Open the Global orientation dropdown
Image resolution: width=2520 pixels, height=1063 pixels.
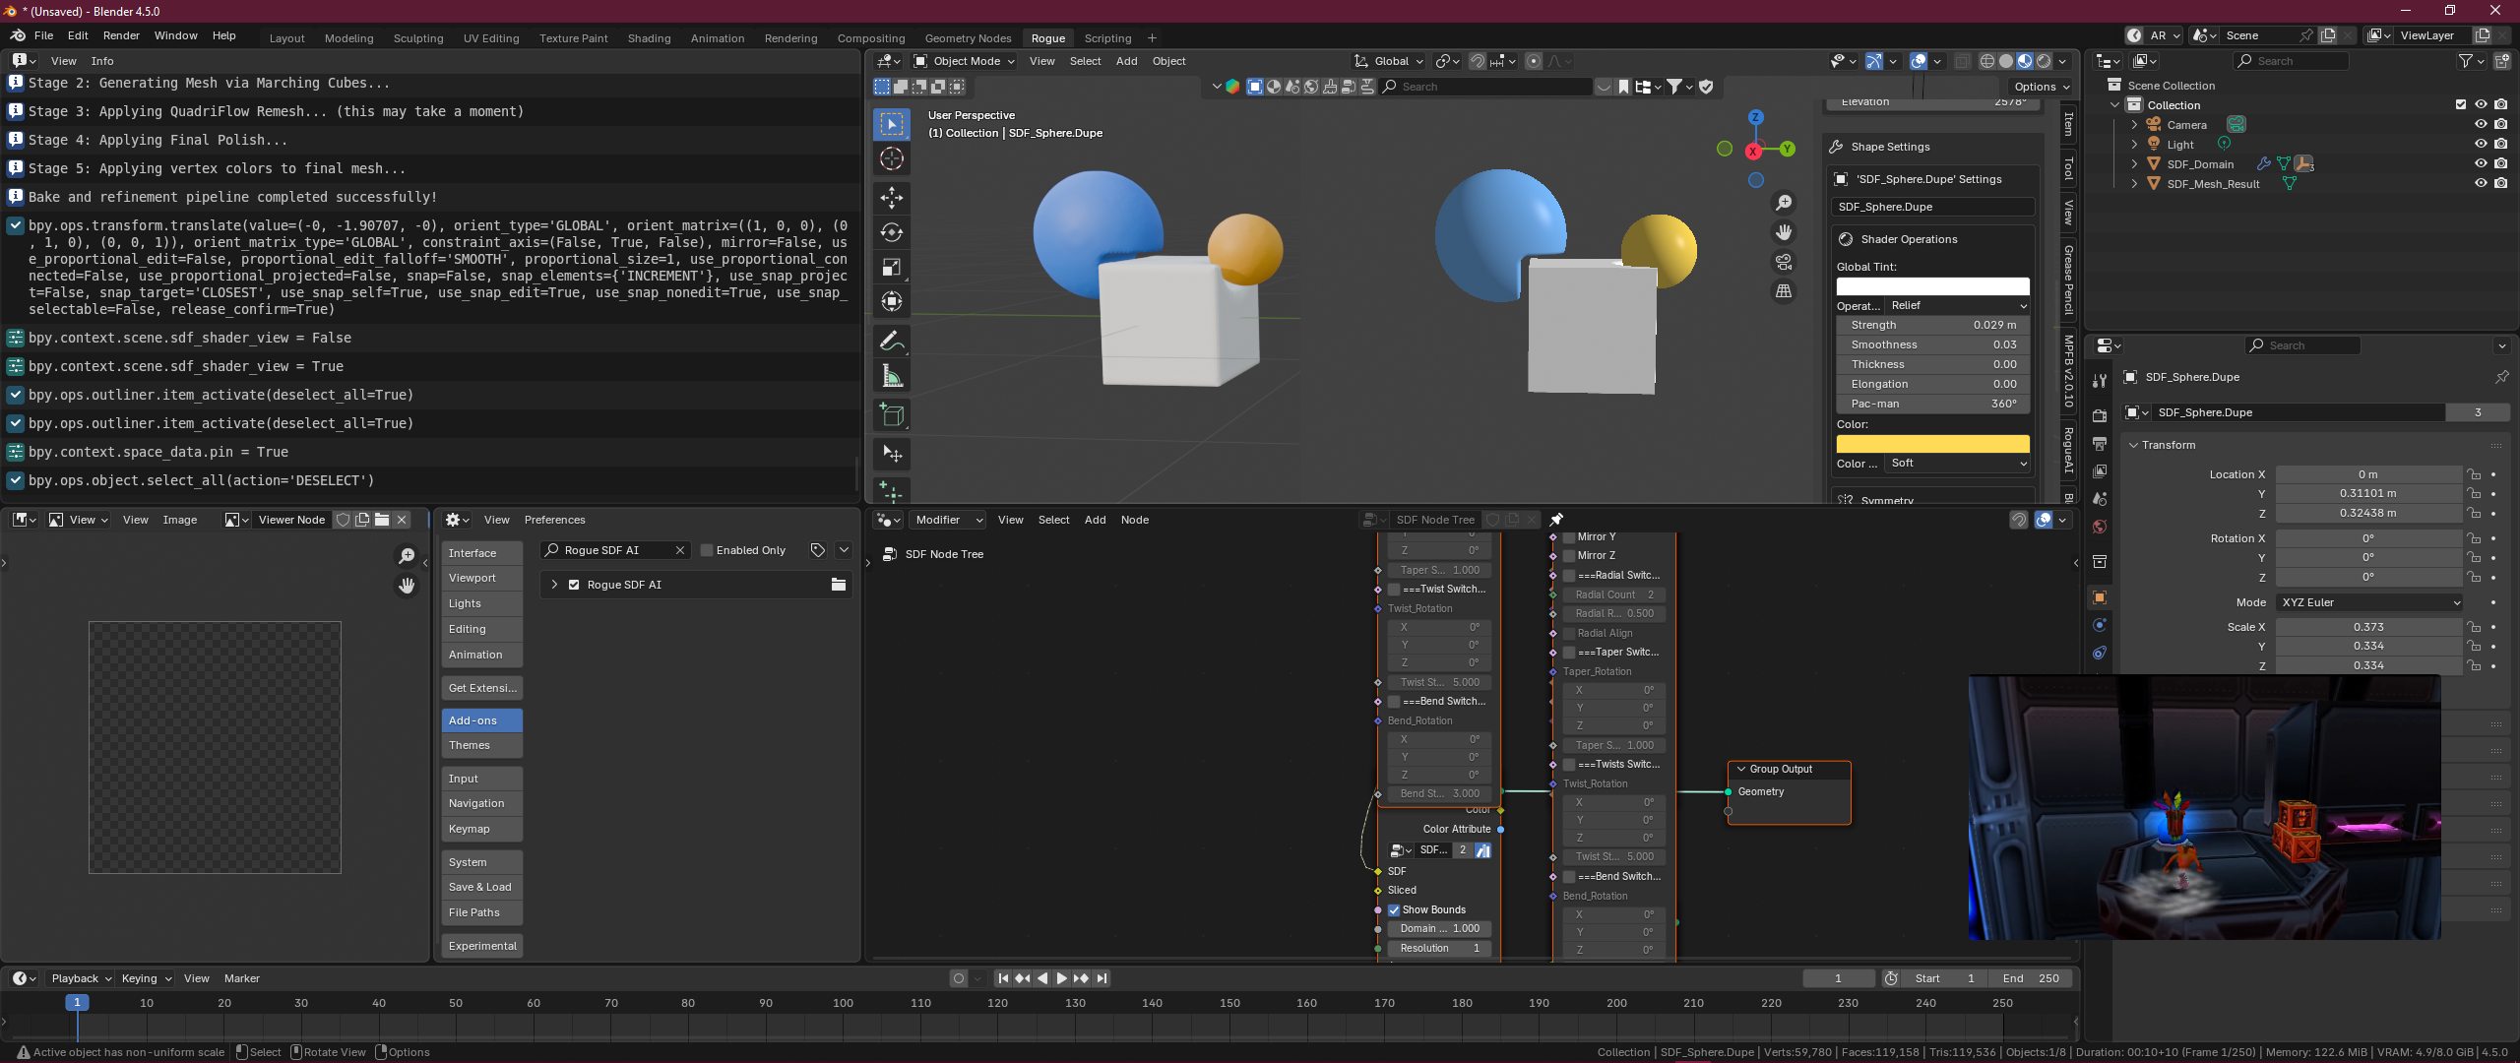click(1389, 61)
